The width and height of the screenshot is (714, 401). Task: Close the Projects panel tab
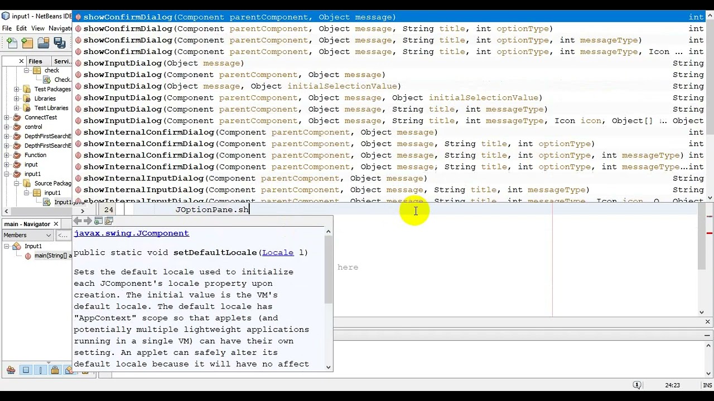click(21, 61)
